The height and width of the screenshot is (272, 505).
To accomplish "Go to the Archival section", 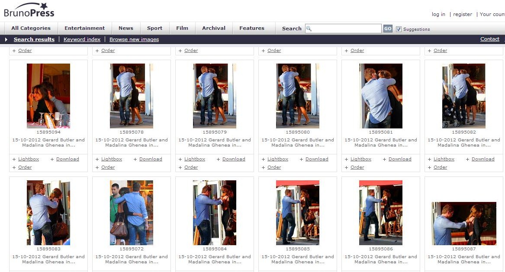I will [213, 28].
